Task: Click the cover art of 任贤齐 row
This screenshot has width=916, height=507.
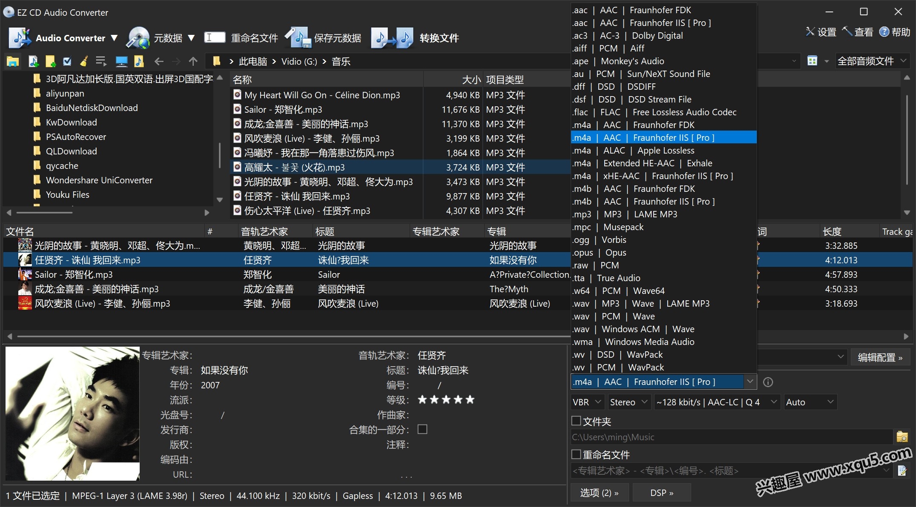Action: (25, 260)
